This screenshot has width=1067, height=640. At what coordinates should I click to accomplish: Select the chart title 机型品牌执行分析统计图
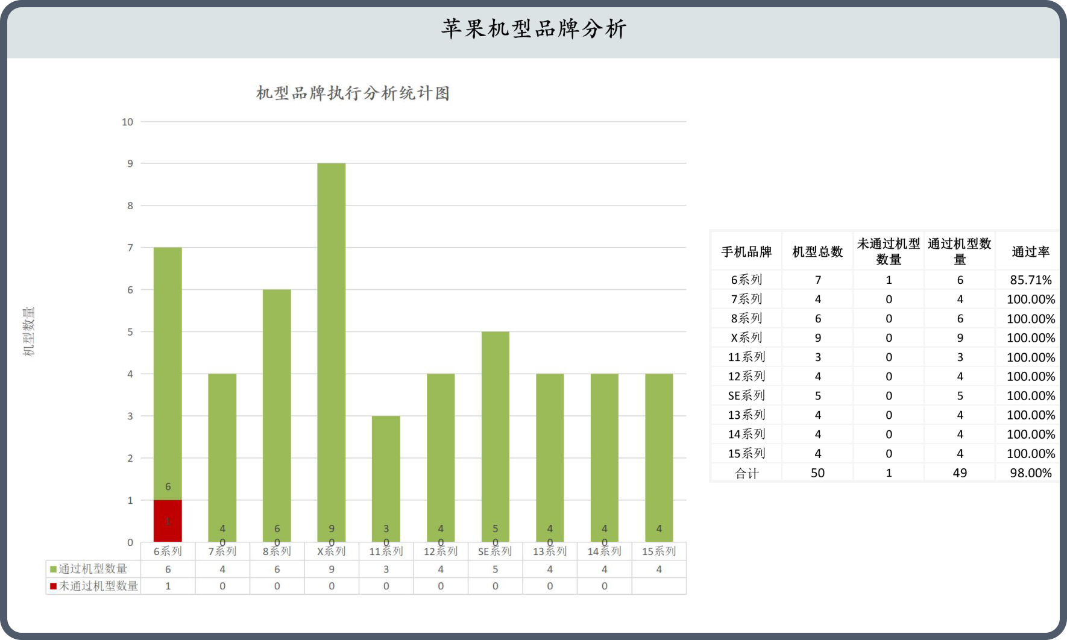[353, 93]
